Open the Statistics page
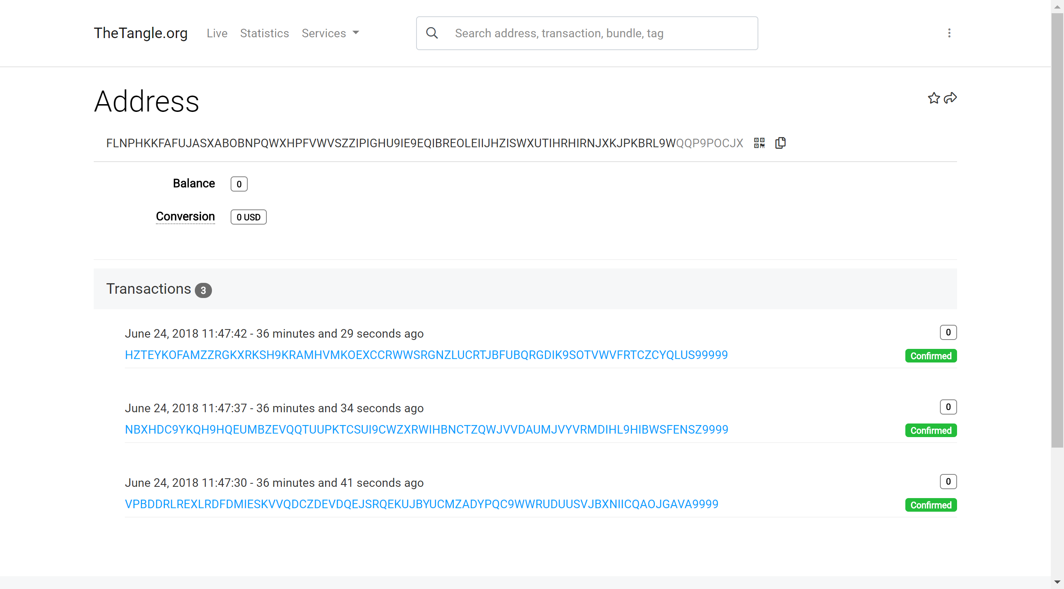The height and width of the screenshot is (589, 1064). tap(264, 33)
